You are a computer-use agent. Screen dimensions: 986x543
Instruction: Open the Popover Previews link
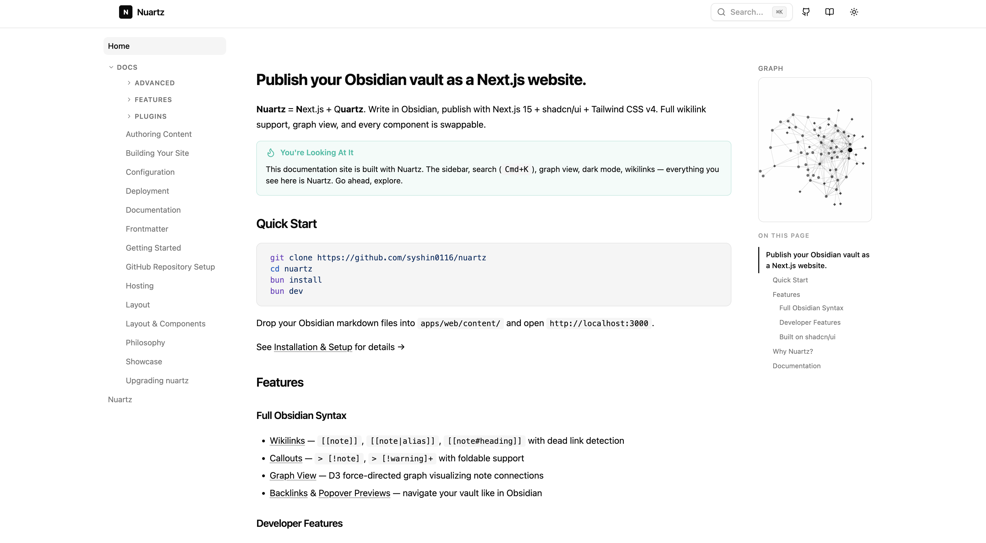354,493
